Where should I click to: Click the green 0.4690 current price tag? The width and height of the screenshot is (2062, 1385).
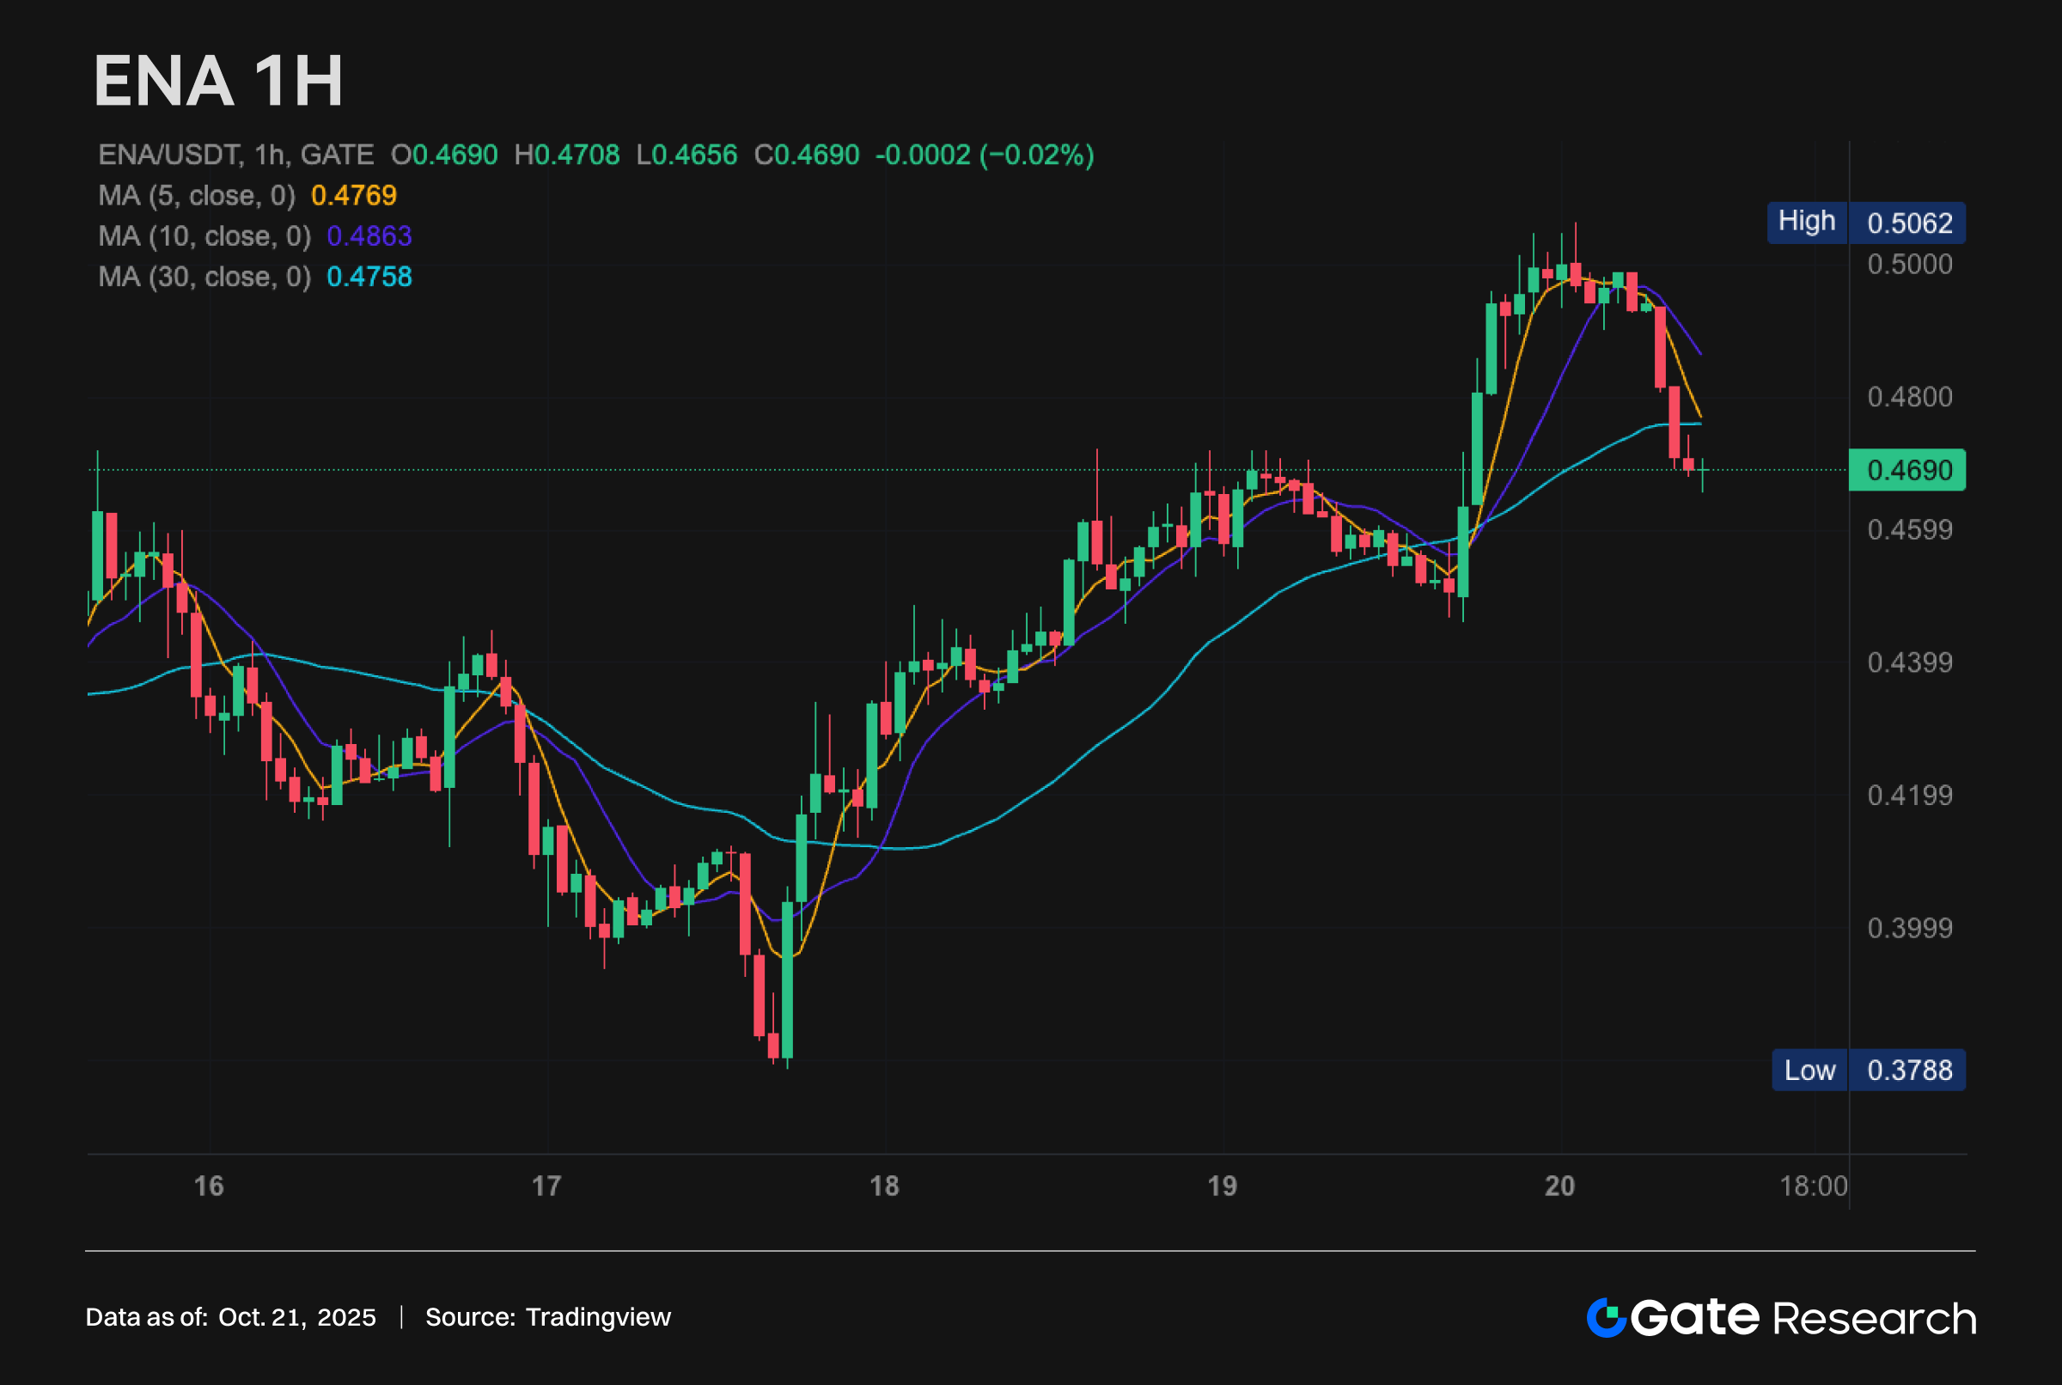[x=1907, y=470]
